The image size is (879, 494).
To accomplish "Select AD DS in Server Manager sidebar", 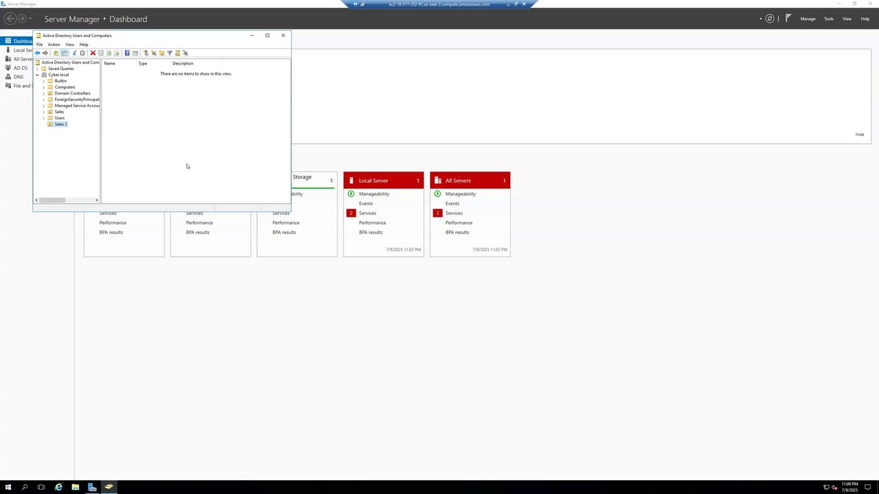I will click(21, 68).
